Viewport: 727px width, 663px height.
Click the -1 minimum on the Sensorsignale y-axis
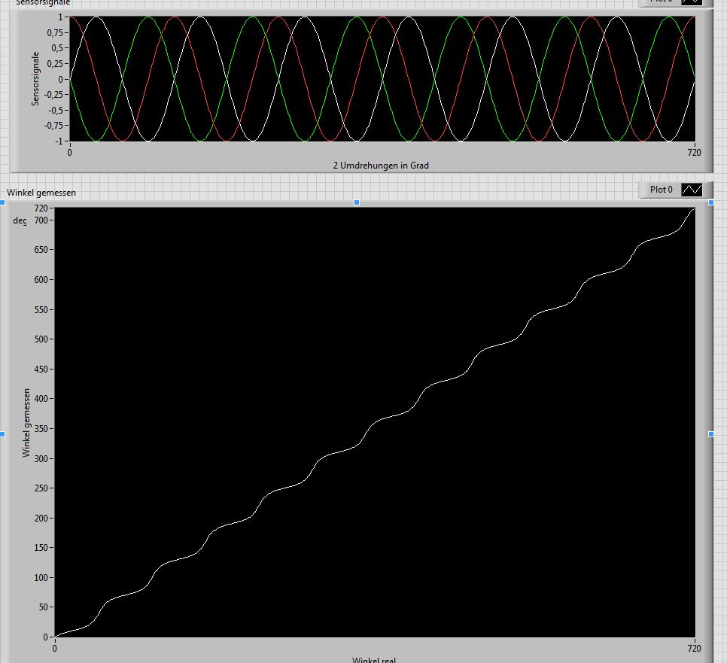pyautogui.click(x=59, y=141)
